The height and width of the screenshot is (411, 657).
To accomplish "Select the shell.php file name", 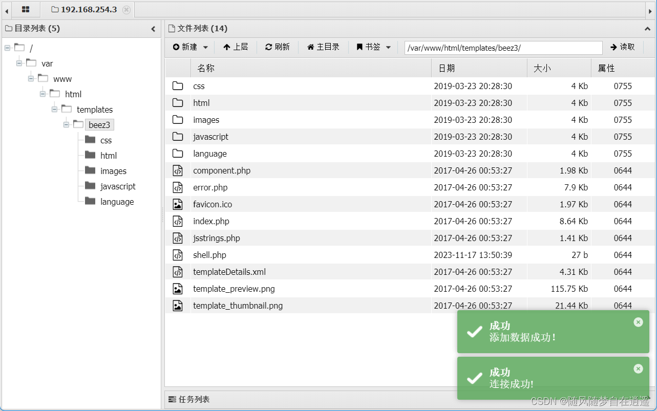I will click(209, 255).
